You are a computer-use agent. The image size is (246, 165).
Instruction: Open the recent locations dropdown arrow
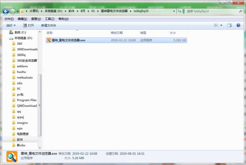click(18, 11)
